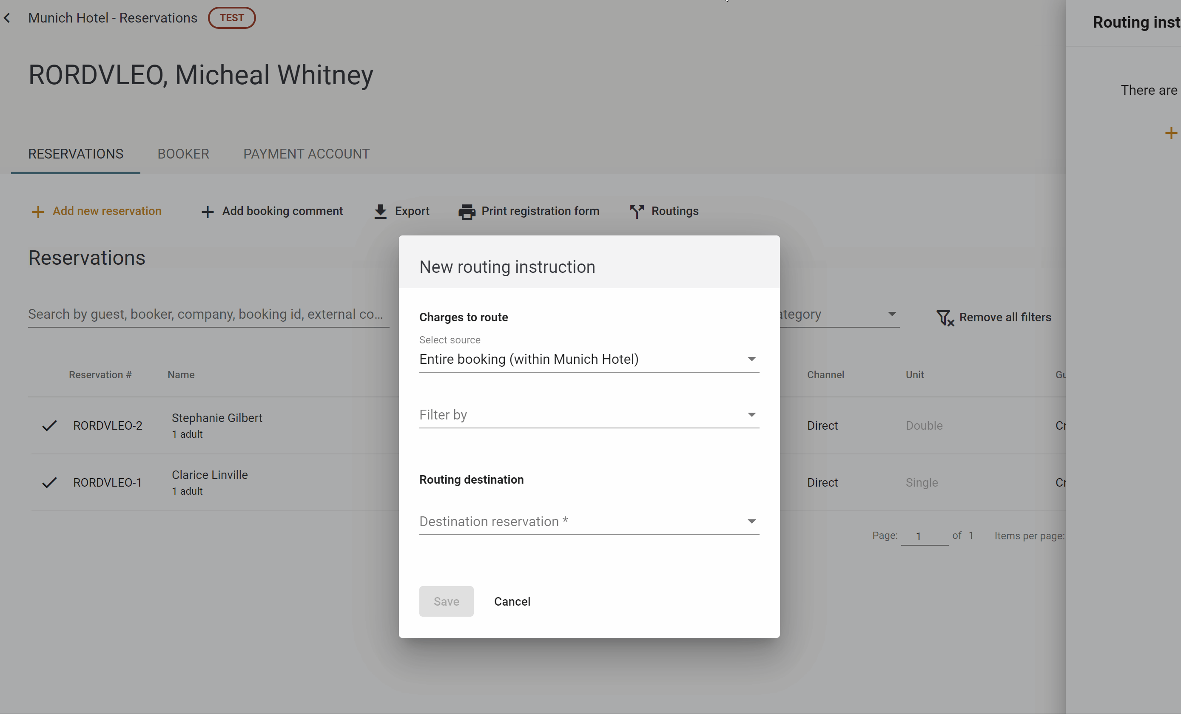Click the Channel column header
Image resolution: width=1181 pixels, height=714 pixels.
pyautogui.click(x=825, y=375)
